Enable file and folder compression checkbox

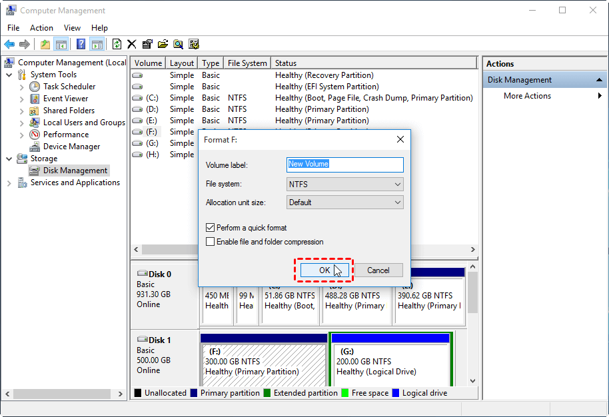(210, 242)
